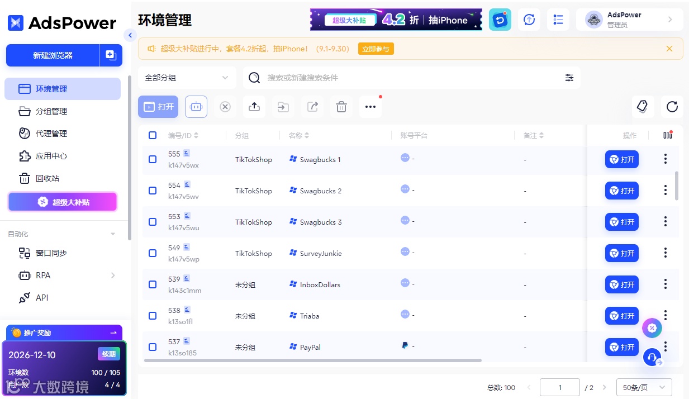Image resolution: width=689 pixels, height=399 pixels.
Task: Expand the RPA submenu arrow
Action: coord(113,275)
